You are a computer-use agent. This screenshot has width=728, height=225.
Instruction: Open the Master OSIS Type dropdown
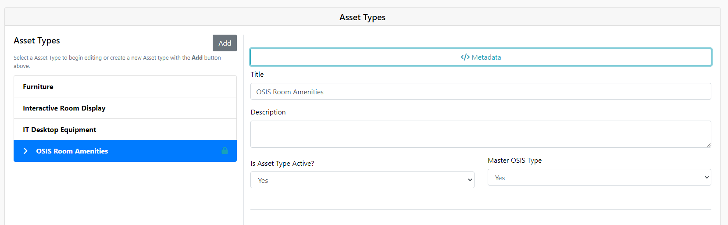pos(599,177)
